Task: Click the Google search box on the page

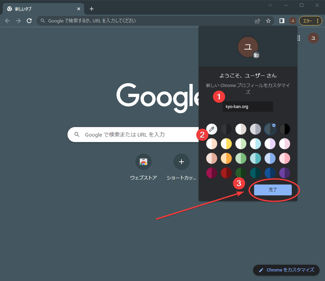Action: [x=133, y=135]
